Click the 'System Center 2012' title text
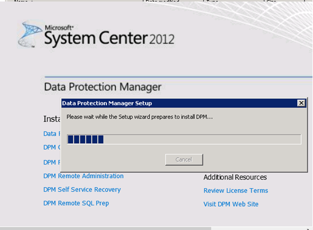The width and height of the screenshot is (313, 230). tap(109, 38)
